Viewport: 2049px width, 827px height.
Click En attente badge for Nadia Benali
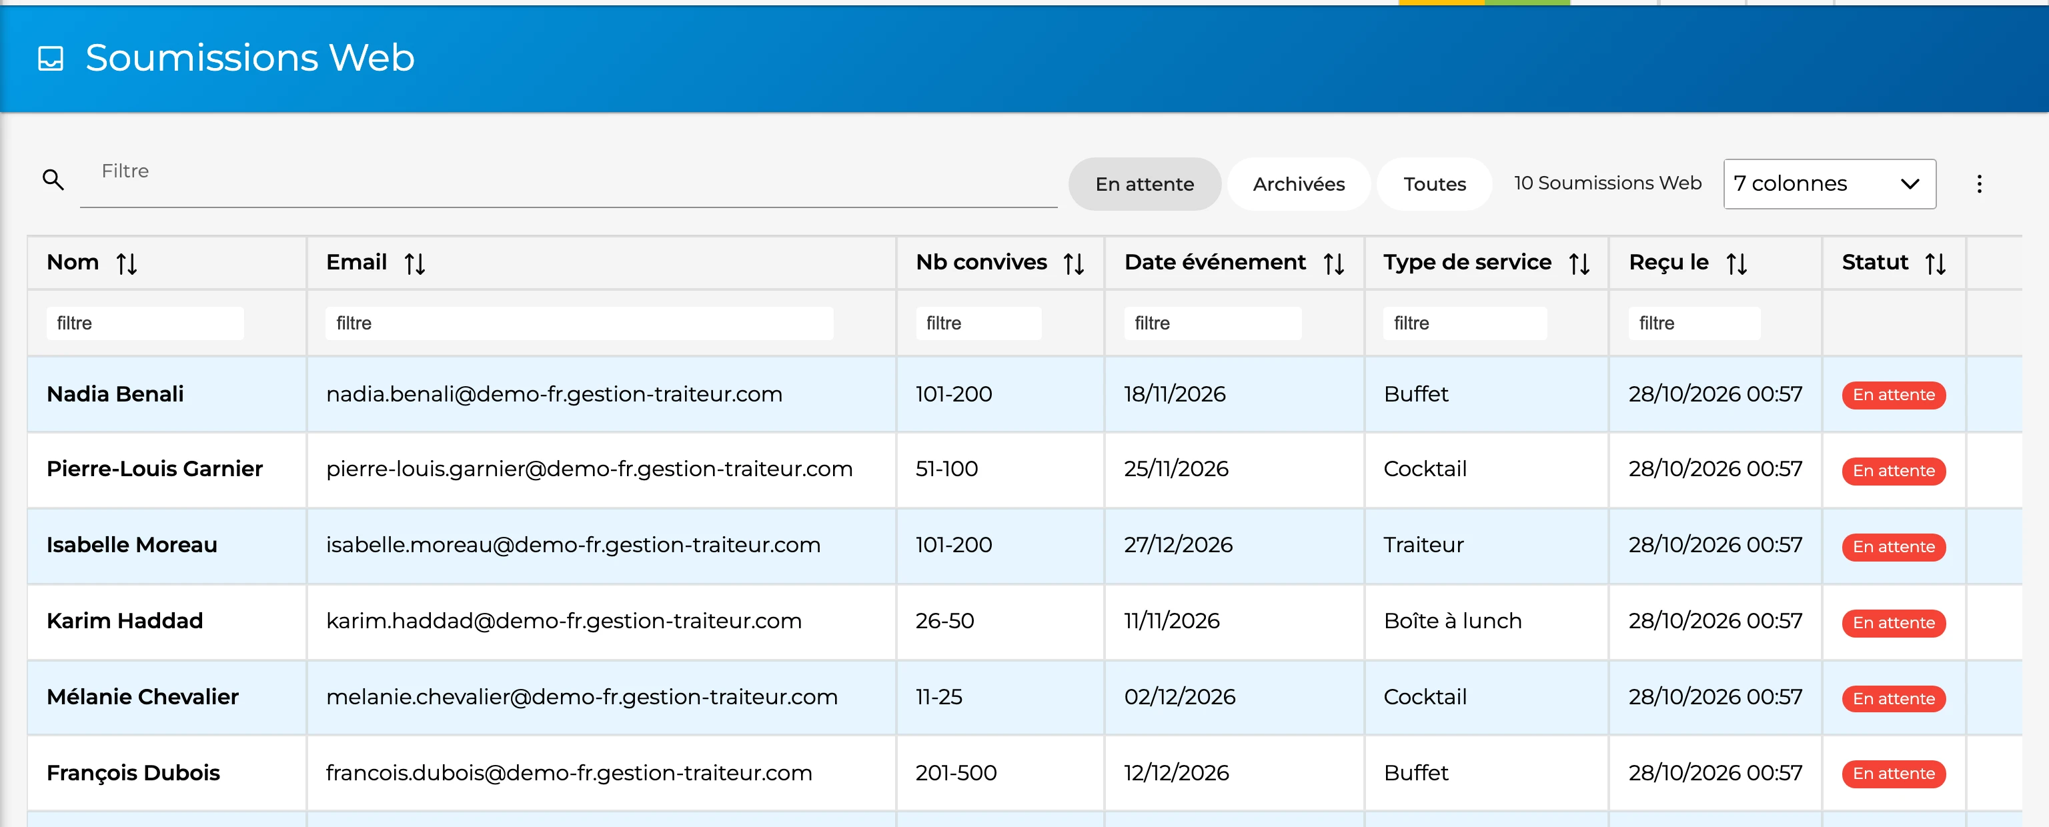pyautogui.click(x=1893, y=395)
